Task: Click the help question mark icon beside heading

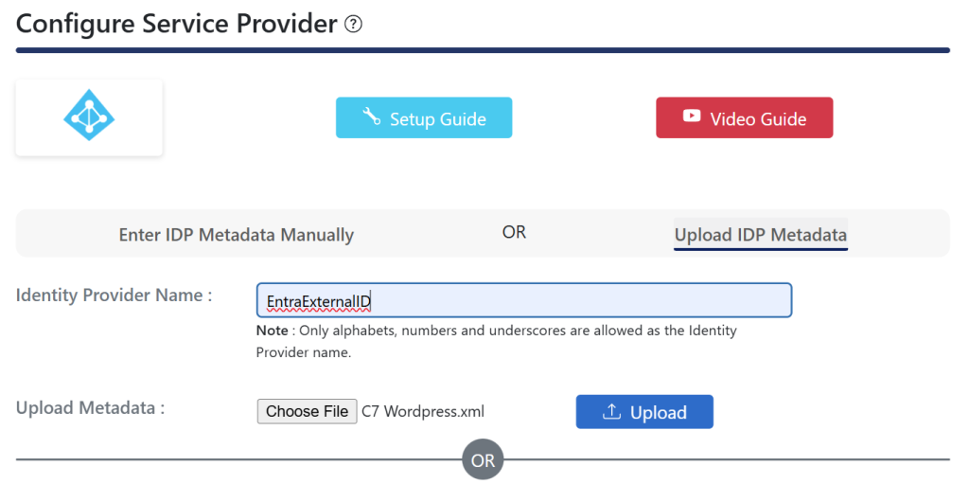Action: (354, 25)
